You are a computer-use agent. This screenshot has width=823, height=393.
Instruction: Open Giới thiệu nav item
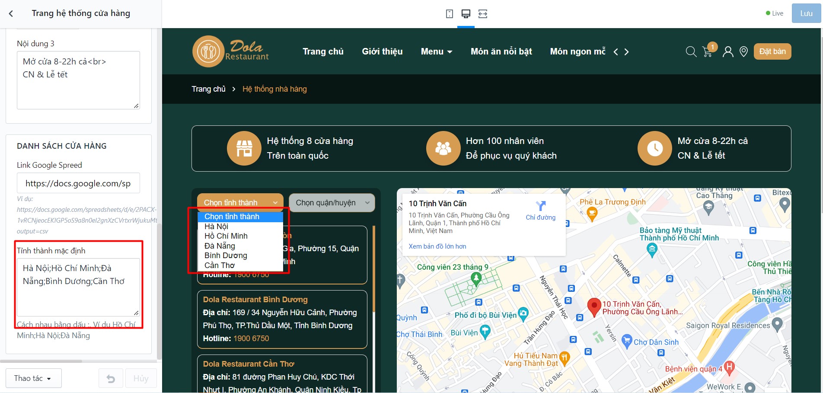pyautogui.click(x=382, y=51)
